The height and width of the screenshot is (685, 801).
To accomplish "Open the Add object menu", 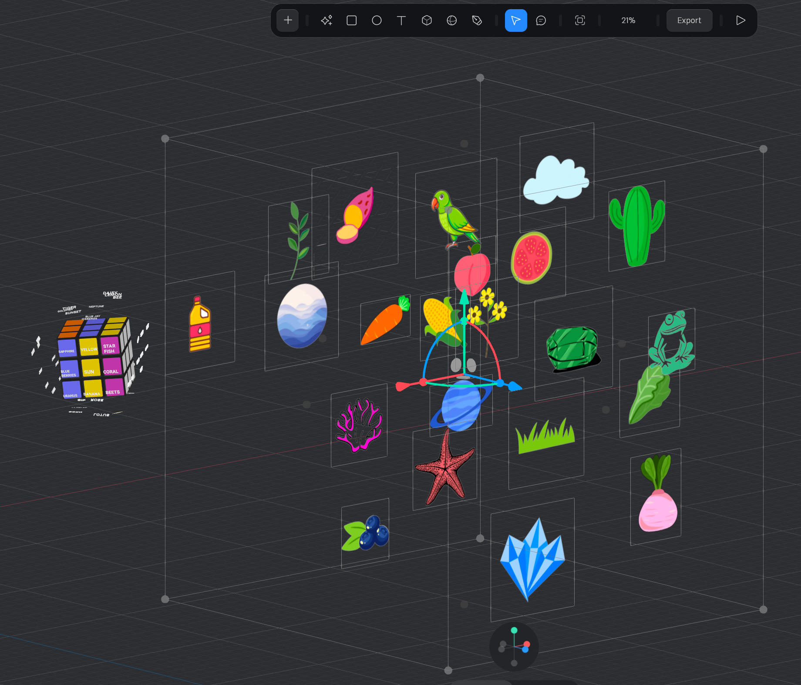I will (x=287, y=20).
